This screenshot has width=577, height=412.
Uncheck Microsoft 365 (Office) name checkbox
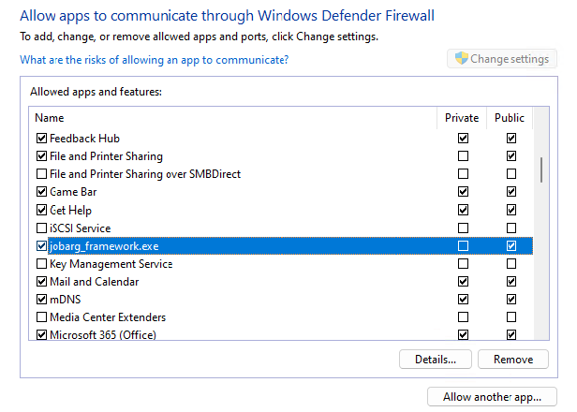pos(41,335)
